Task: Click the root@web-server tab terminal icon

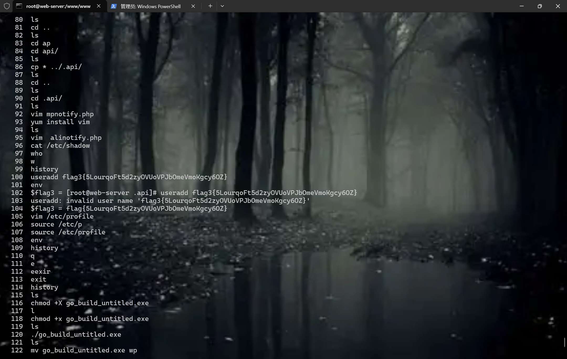Action: [x=19, y=6]
